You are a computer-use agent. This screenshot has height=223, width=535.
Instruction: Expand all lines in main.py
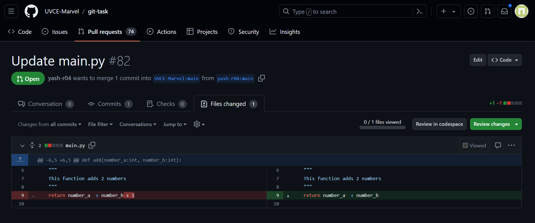click(x=32, y=145)
